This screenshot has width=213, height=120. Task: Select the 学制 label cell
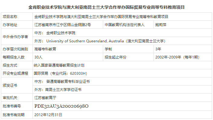(128, 49)
